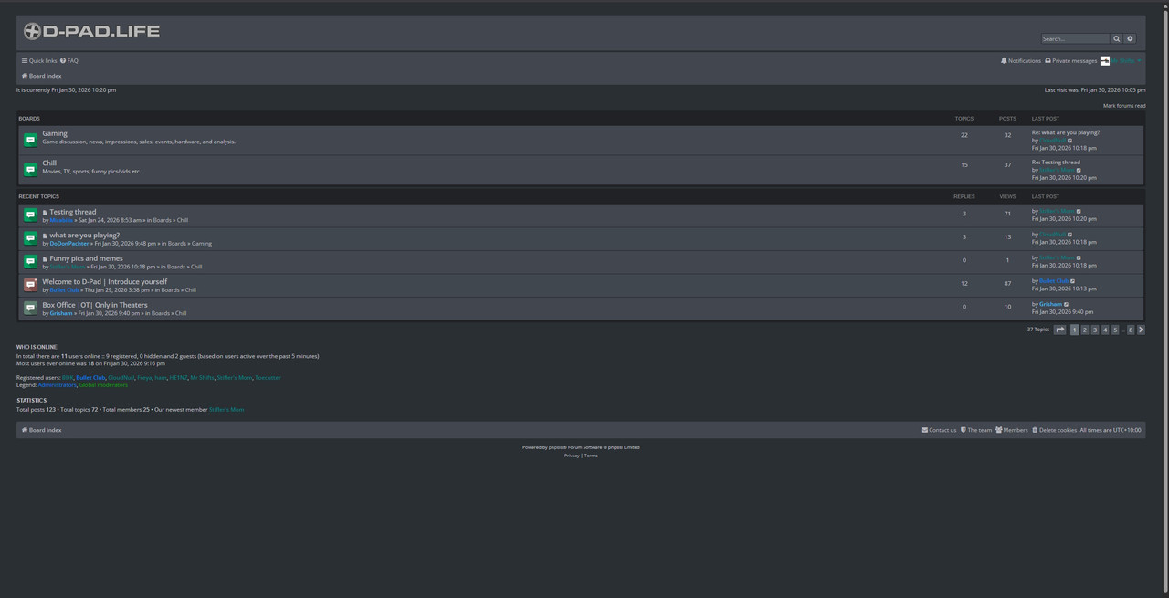1169x598 pixels.
Task: View latest post icon in Testing thread row
Action: [1079, 212]
